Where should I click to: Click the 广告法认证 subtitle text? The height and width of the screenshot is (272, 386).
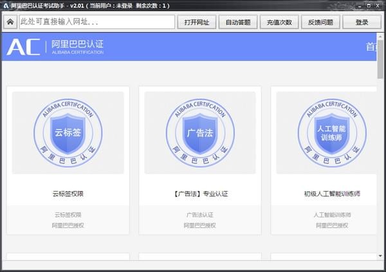(200, 215)
